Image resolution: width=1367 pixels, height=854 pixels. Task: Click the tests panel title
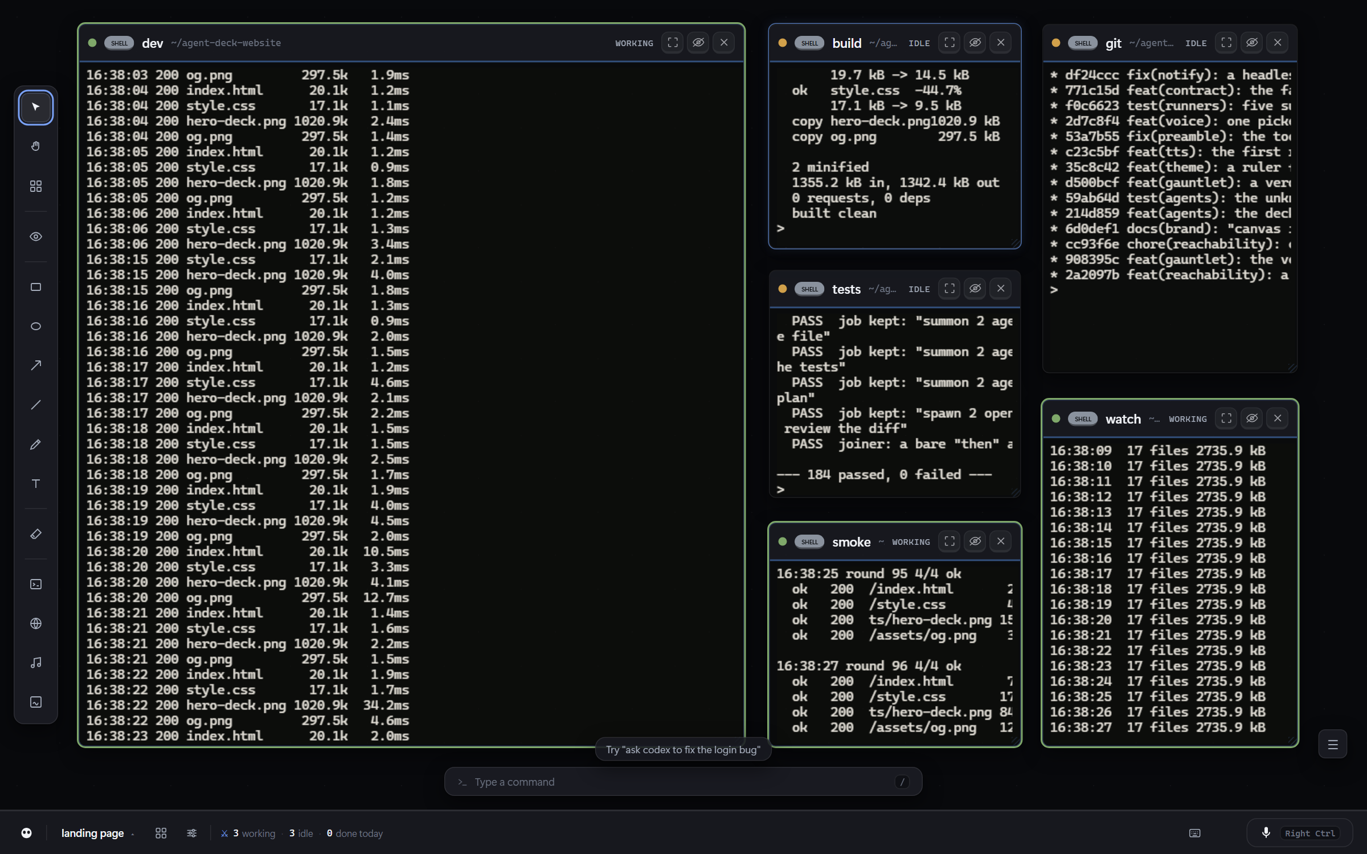click(846, 289)
